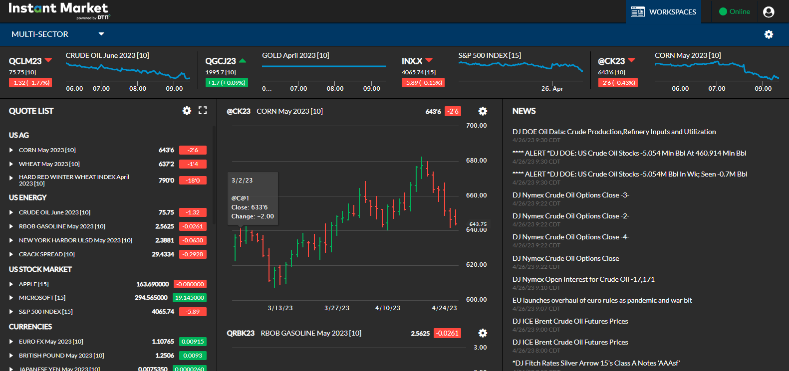Open workspace settings gear in blue bar
Image resolution: width=789 pixels, height=371 pixels.
(x=769, y=34)
